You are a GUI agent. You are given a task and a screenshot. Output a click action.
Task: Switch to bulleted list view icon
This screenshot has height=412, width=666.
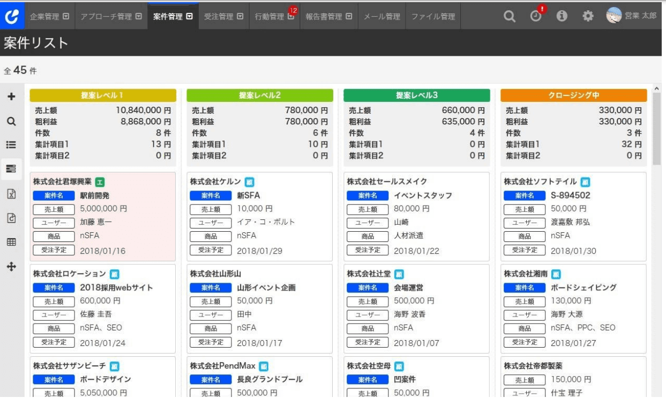click(x=10, y=145)
